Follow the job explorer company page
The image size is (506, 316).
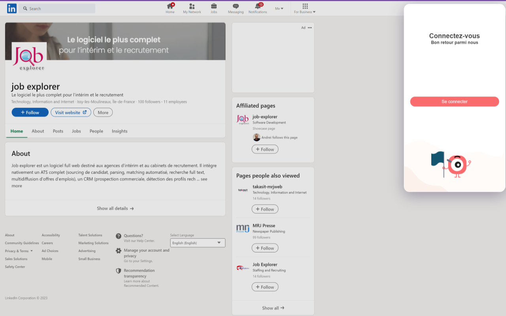click(x=30, y=113)
